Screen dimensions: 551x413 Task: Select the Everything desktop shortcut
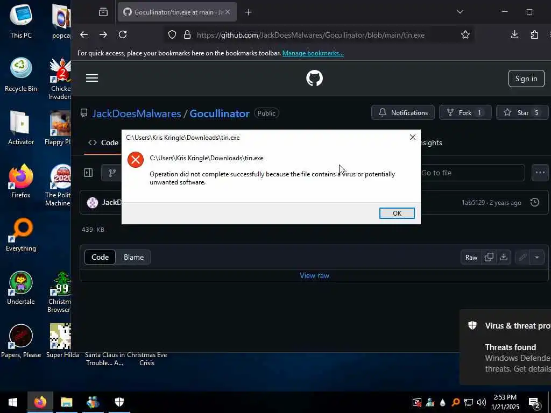click(21, 234)
